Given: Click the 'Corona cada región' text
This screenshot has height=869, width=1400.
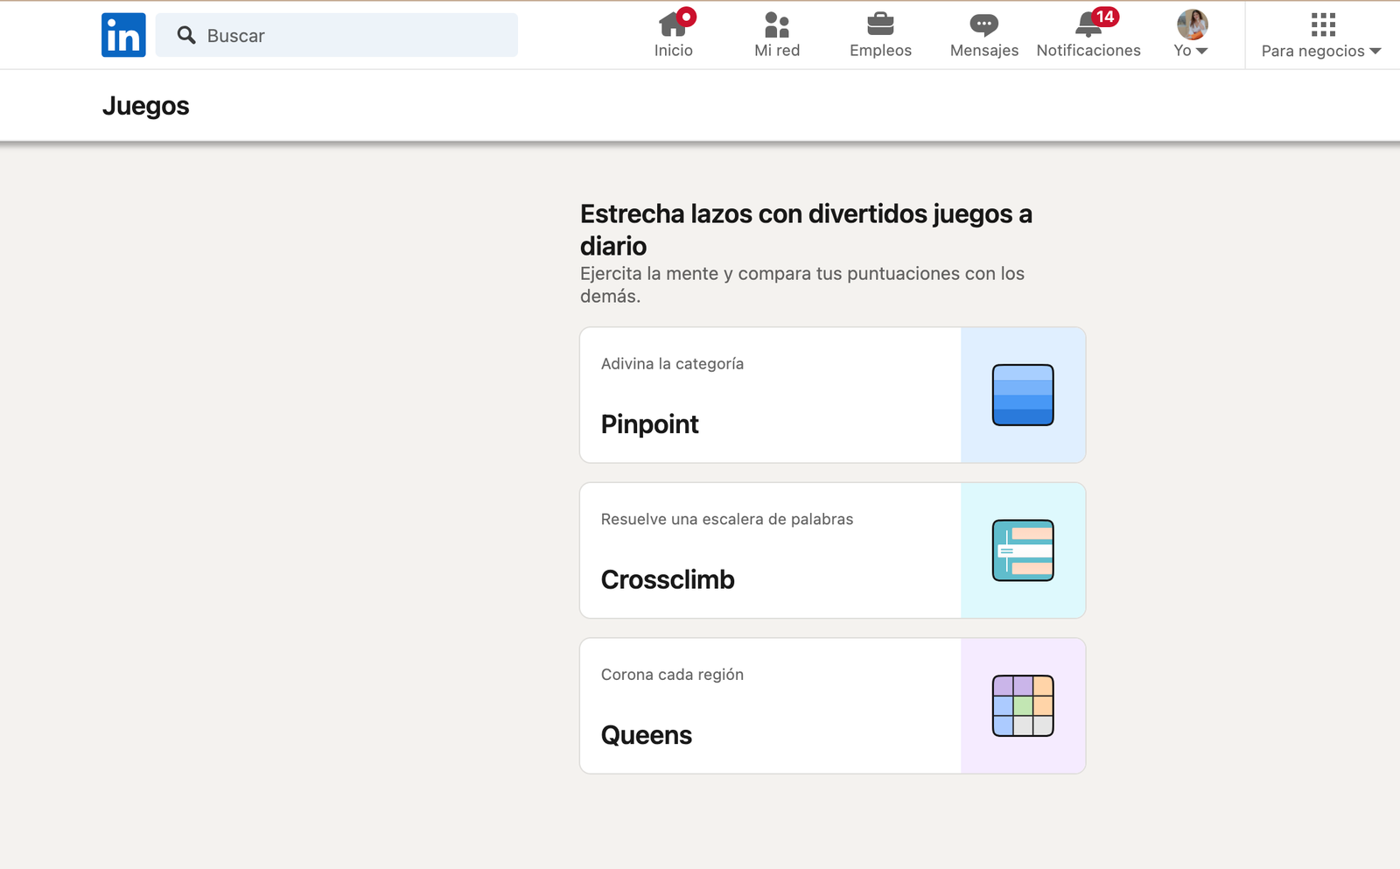Looking at the screenshot, I should (672, 675).
